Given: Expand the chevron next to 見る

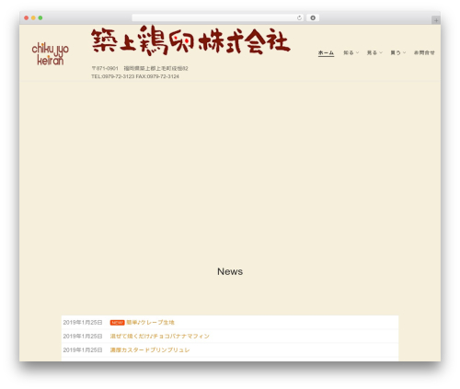Looking at the screenshot, I should click(x=381, y=52).
